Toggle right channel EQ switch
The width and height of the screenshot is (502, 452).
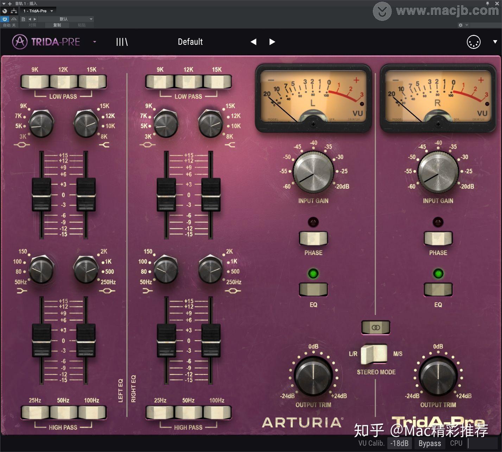click(438, 290)
